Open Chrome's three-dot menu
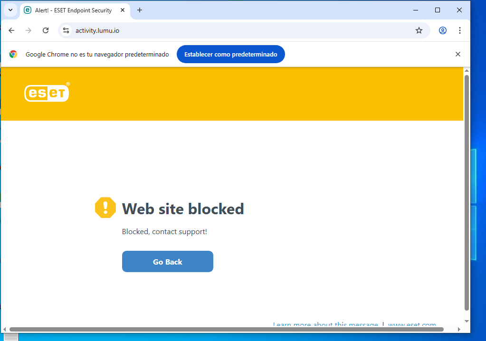The width and height of the screenshot is (486, 341). click(459, 30)
